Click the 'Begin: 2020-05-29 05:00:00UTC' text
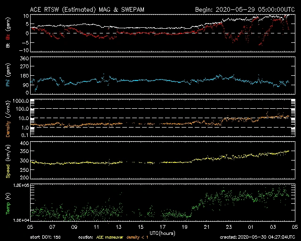Image resolution: width=301 pixels, height=241 pixels. [245, 9]
